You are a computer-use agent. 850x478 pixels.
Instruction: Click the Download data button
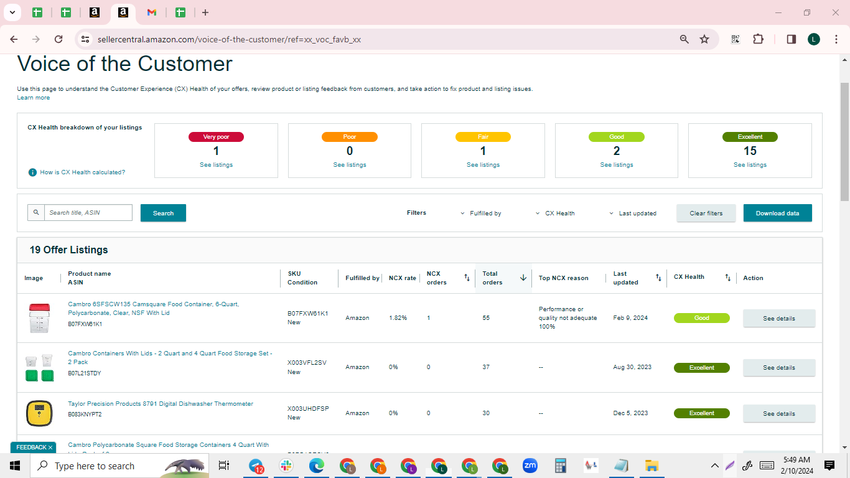(x=778, y=213)
